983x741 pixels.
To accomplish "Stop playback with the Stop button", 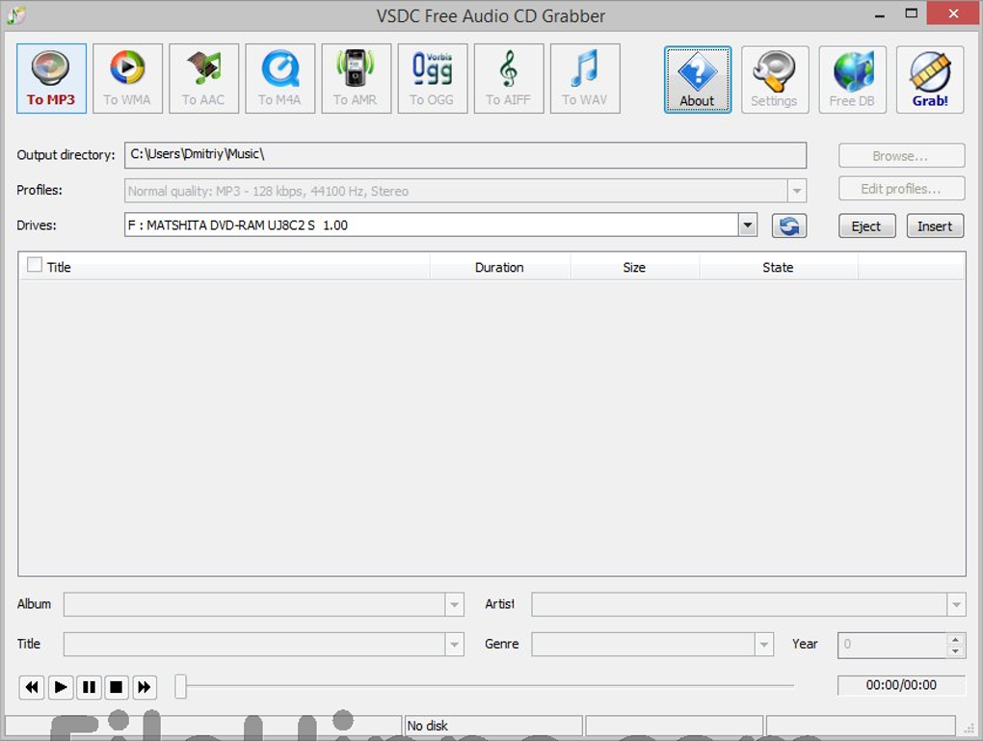I will (x=117, y=687).
